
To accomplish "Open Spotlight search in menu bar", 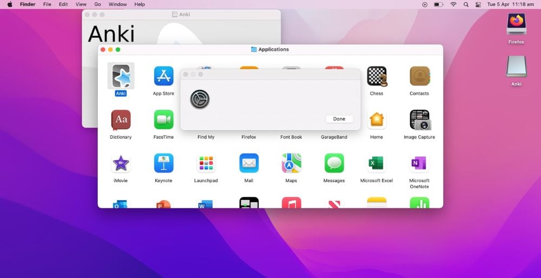I will 466,4.
